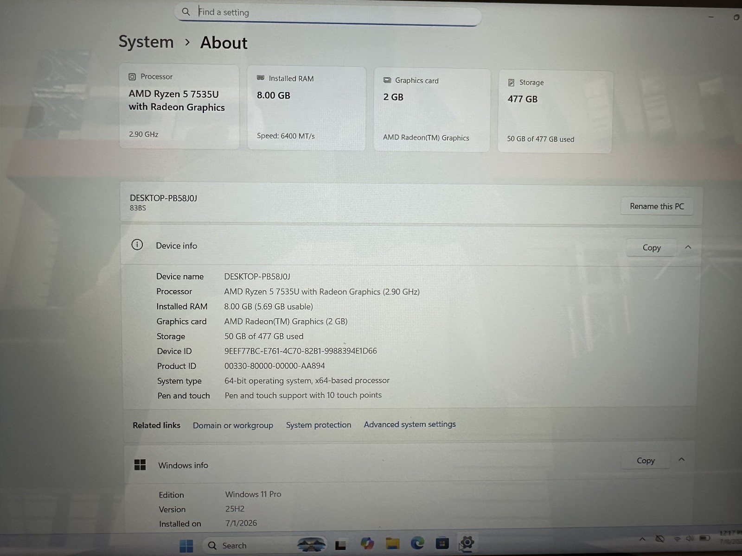This screenshot has width=742, height=556.
Task: Click the Rename this PC button
Action: (x=657, y=206)
